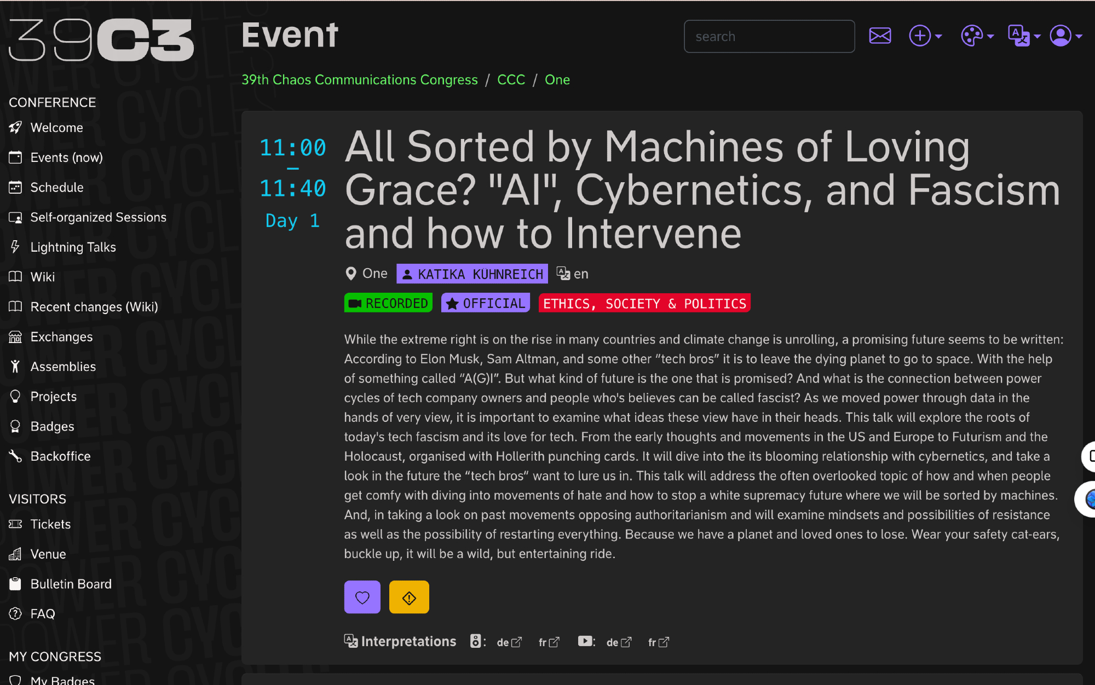Open Lightning Talks in sidebar
Viewport: 1095px width, 685px height.
coord(73,247)
